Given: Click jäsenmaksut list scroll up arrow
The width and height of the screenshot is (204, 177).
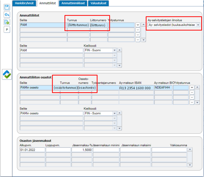Looking at the screenshot, I should pos(190,149).
